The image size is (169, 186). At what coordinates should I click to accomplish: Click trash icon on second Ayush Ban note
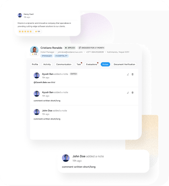coord(133,93)
